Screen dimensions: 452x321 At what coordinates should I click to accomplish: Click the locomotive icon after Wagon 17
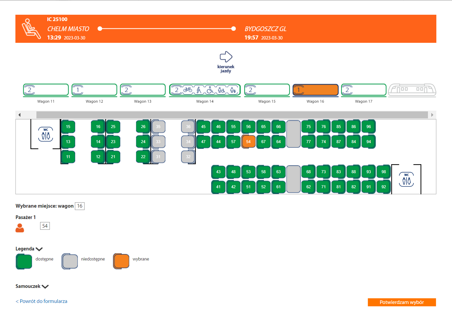412,90
